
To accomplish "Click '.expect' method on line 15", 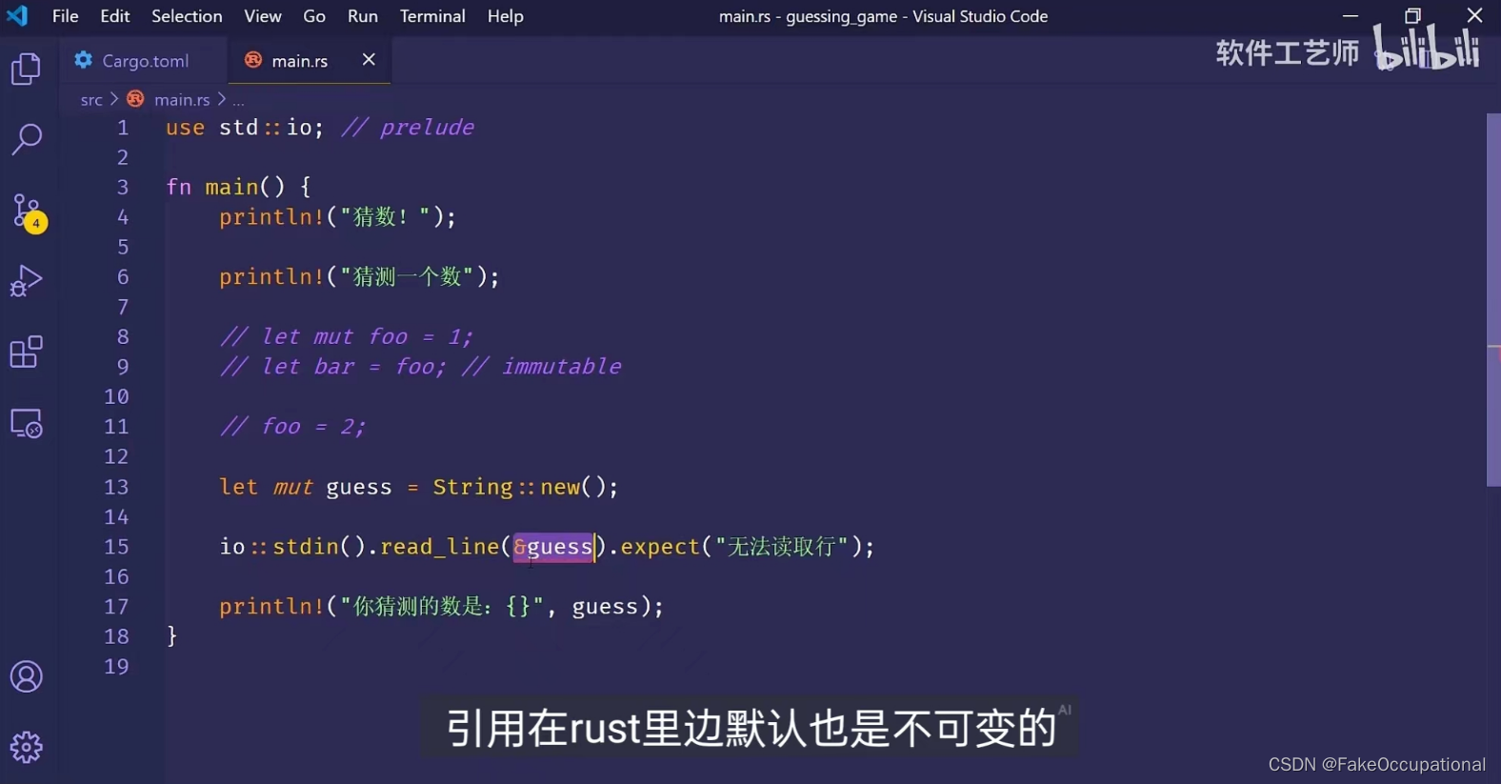I will pyautogui.click(x=653, y=547).
